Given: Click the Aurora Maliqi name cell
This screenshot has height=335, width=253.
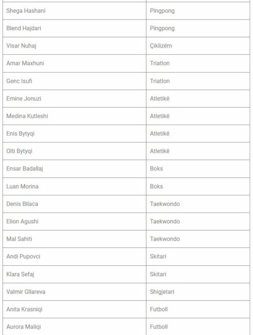Looking at the screenshot, I should 75,327.
